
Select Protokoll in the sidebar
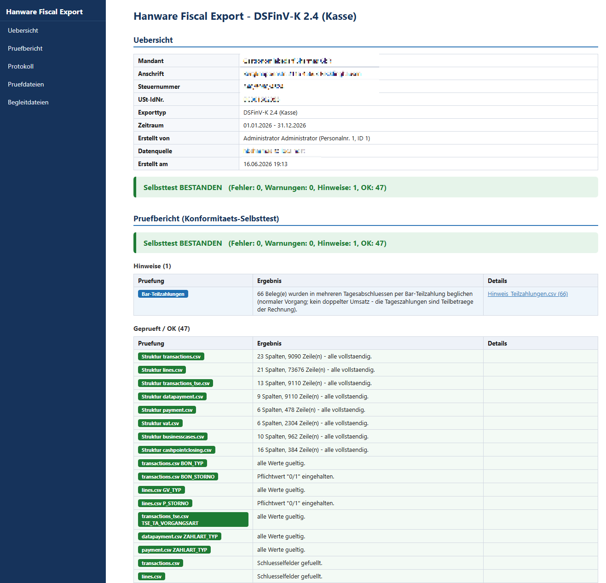coord(21,66)
